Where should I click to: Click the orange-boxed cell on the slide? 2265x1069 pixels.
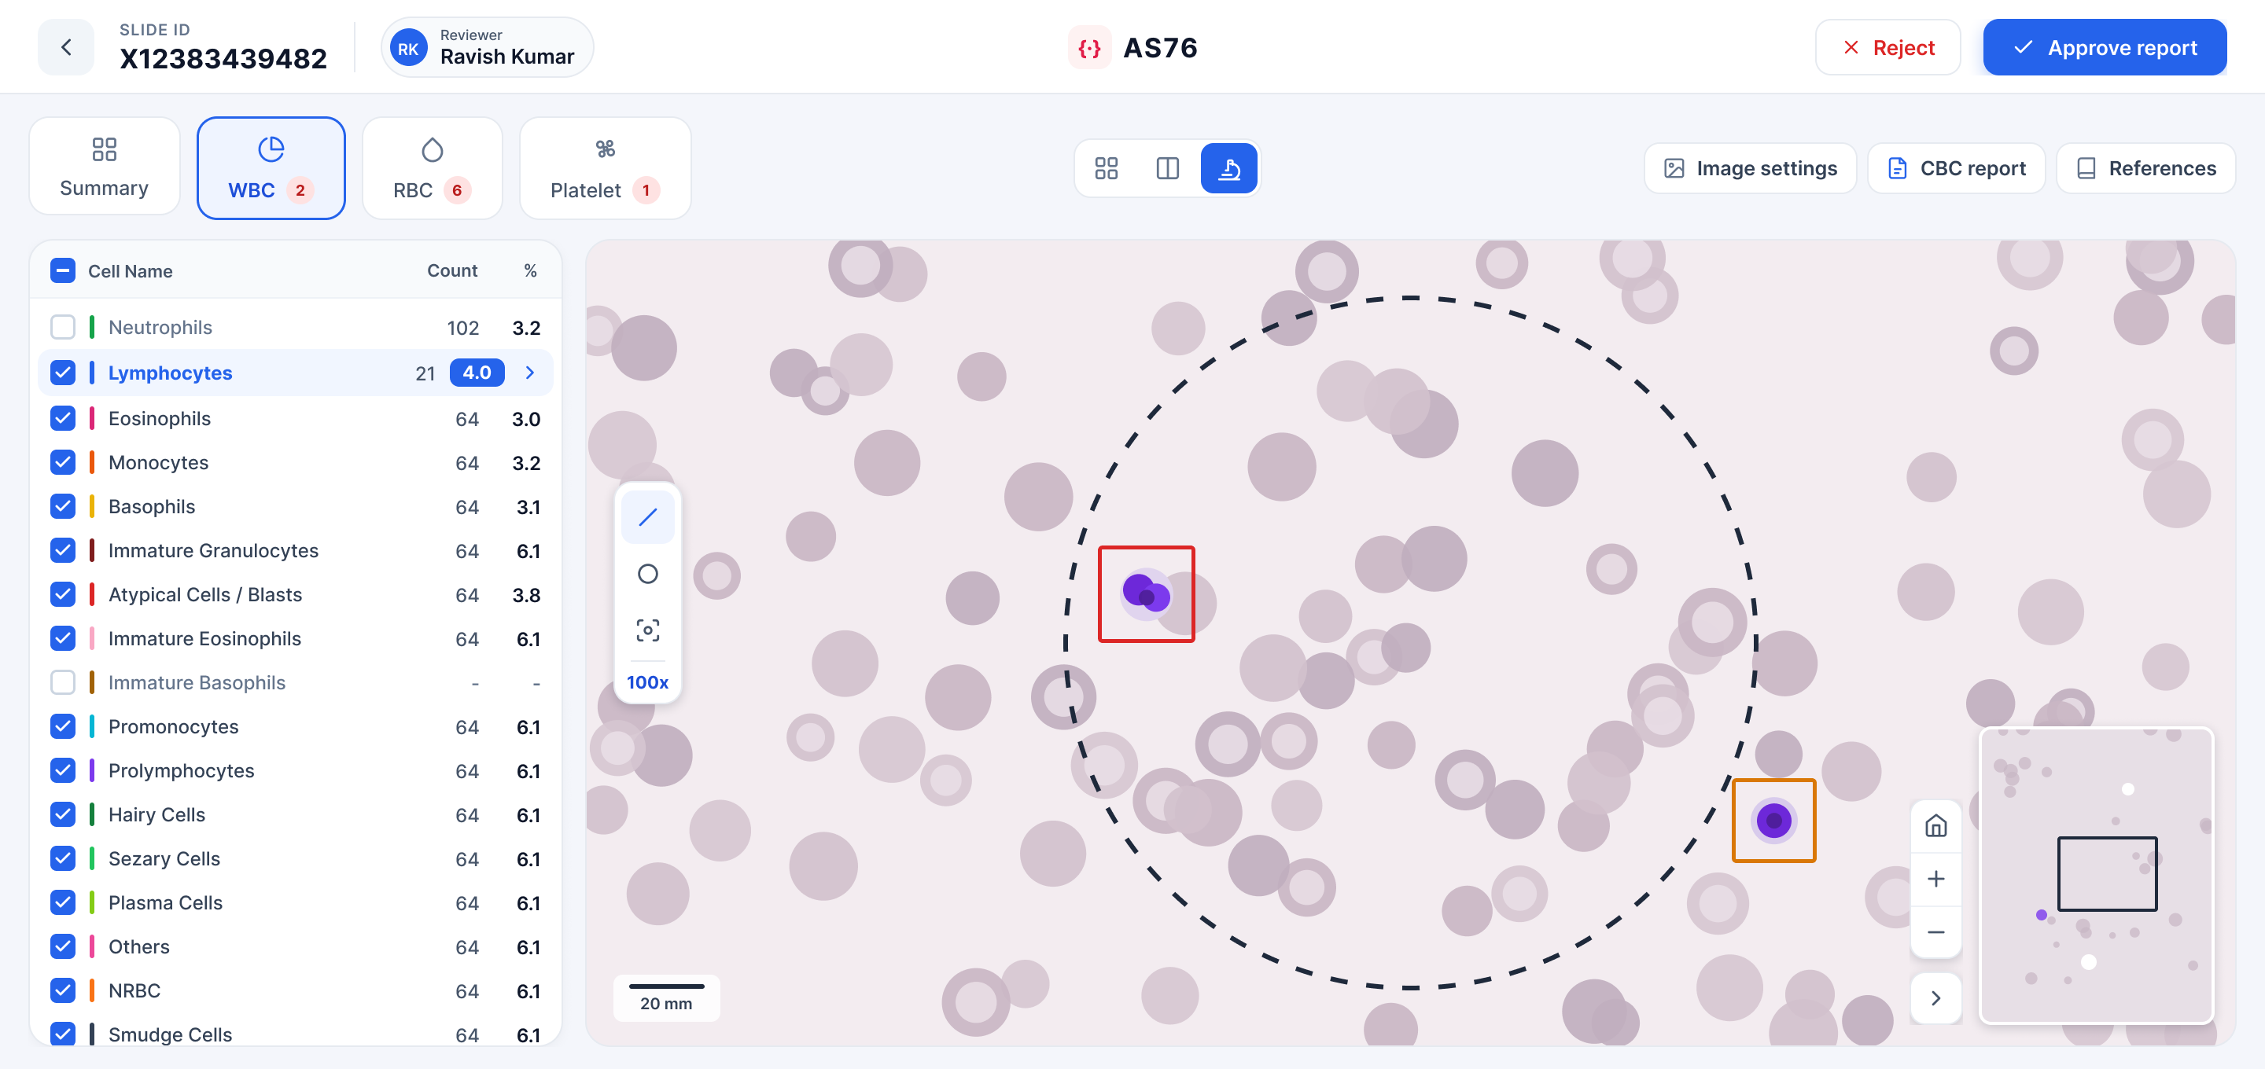(1773, 821)
